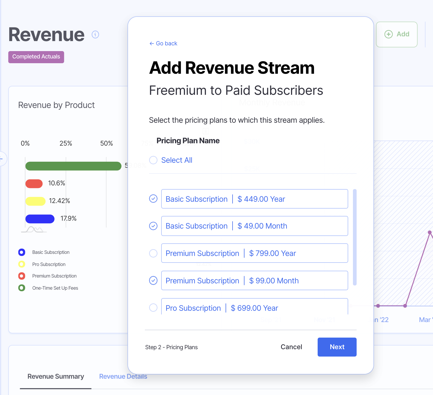433x395 pixels.
Task: Select the Pro Subscription $699.00 Year checkbox
Action: [153, 308]
